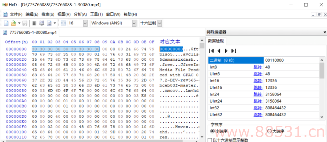This screenshot has height=142, width=327.
Task: Open the 十六进制 offset base dropdown
Action: (x=159, y=23)
